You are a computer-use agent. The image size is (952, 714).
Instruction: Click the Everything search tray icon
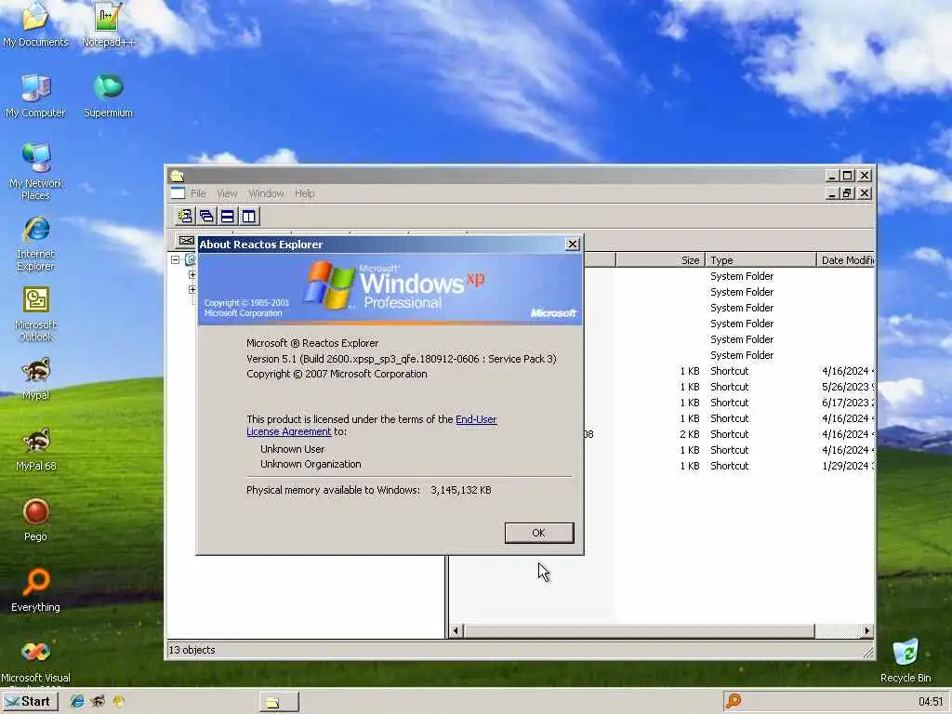[x=734, y=701]
